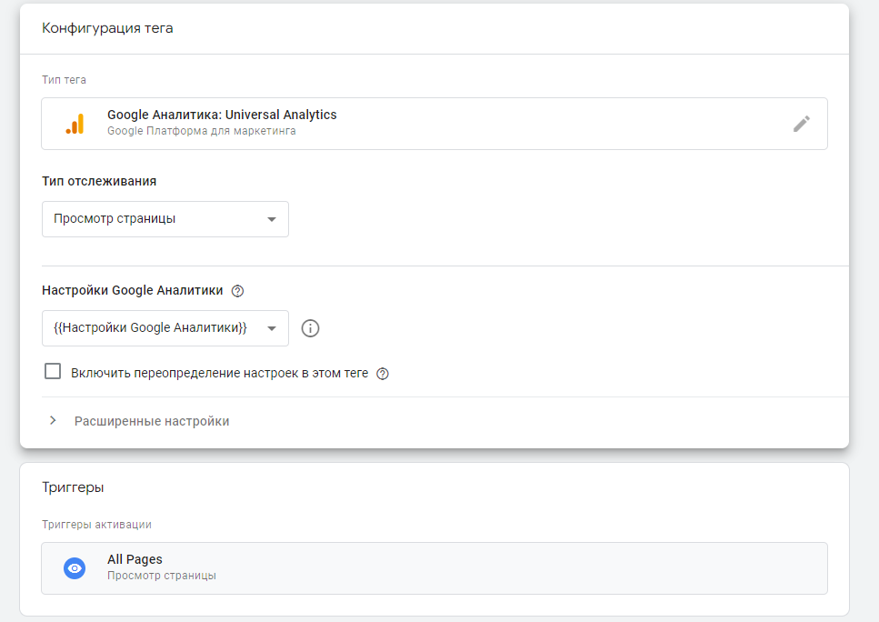Open help icon after the override settings checkbox label
Screen dimensions: 879x622
click(x=383, y=373)
